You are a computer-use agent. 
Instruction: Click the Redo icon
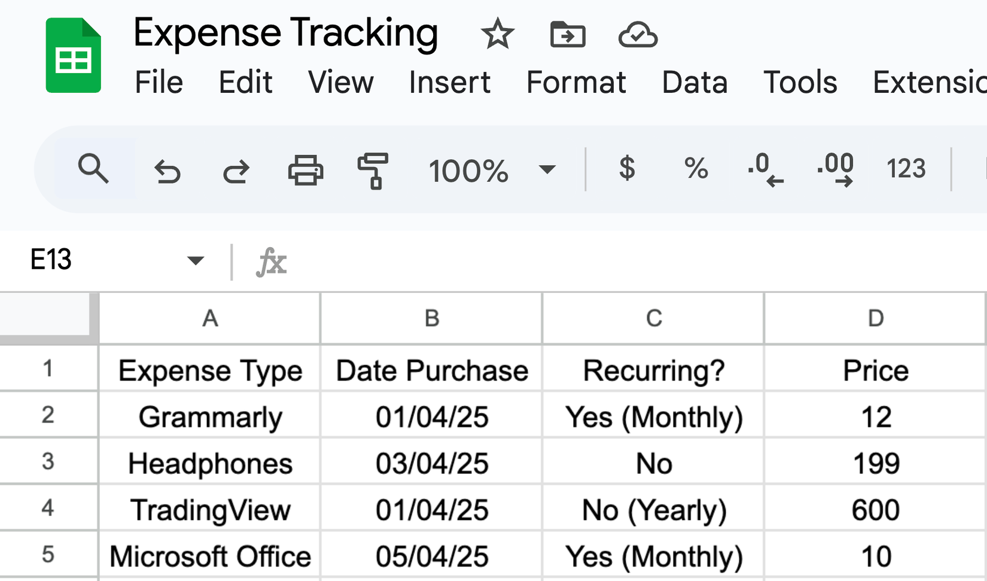click(x=236, y=170)
